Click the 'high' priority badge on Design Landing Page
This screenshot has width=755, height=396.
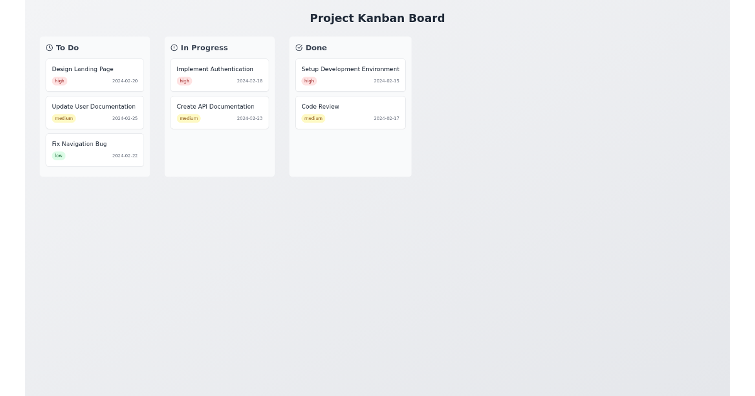[59, 80]
